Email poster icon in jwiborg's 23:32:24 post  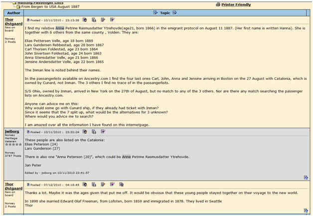[94, 132]
